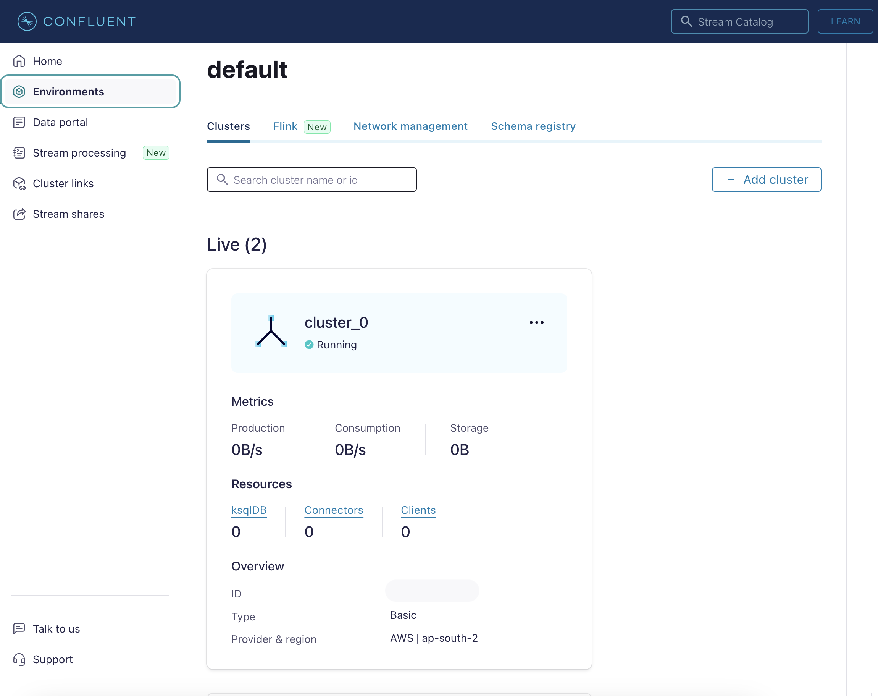Focus the Search cluster name field
The width and height of the screenshot is (878, 696).
tap(311, 180)
